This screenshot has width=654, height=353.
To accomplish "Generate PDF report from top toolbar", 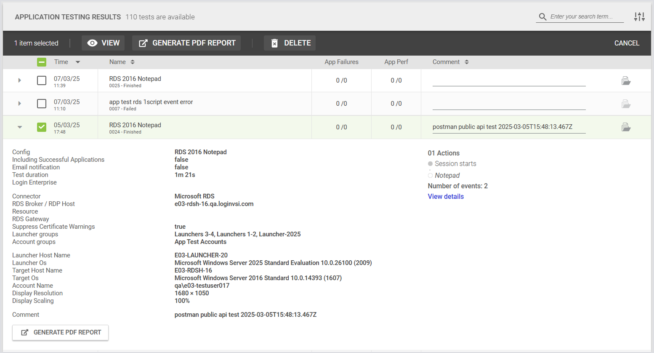I will [186, 43].
